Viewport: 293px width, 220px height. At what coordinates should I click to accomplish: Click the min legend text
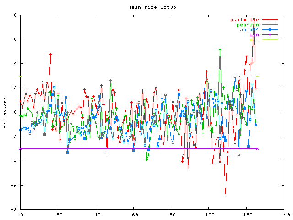[x=254, y=35]
